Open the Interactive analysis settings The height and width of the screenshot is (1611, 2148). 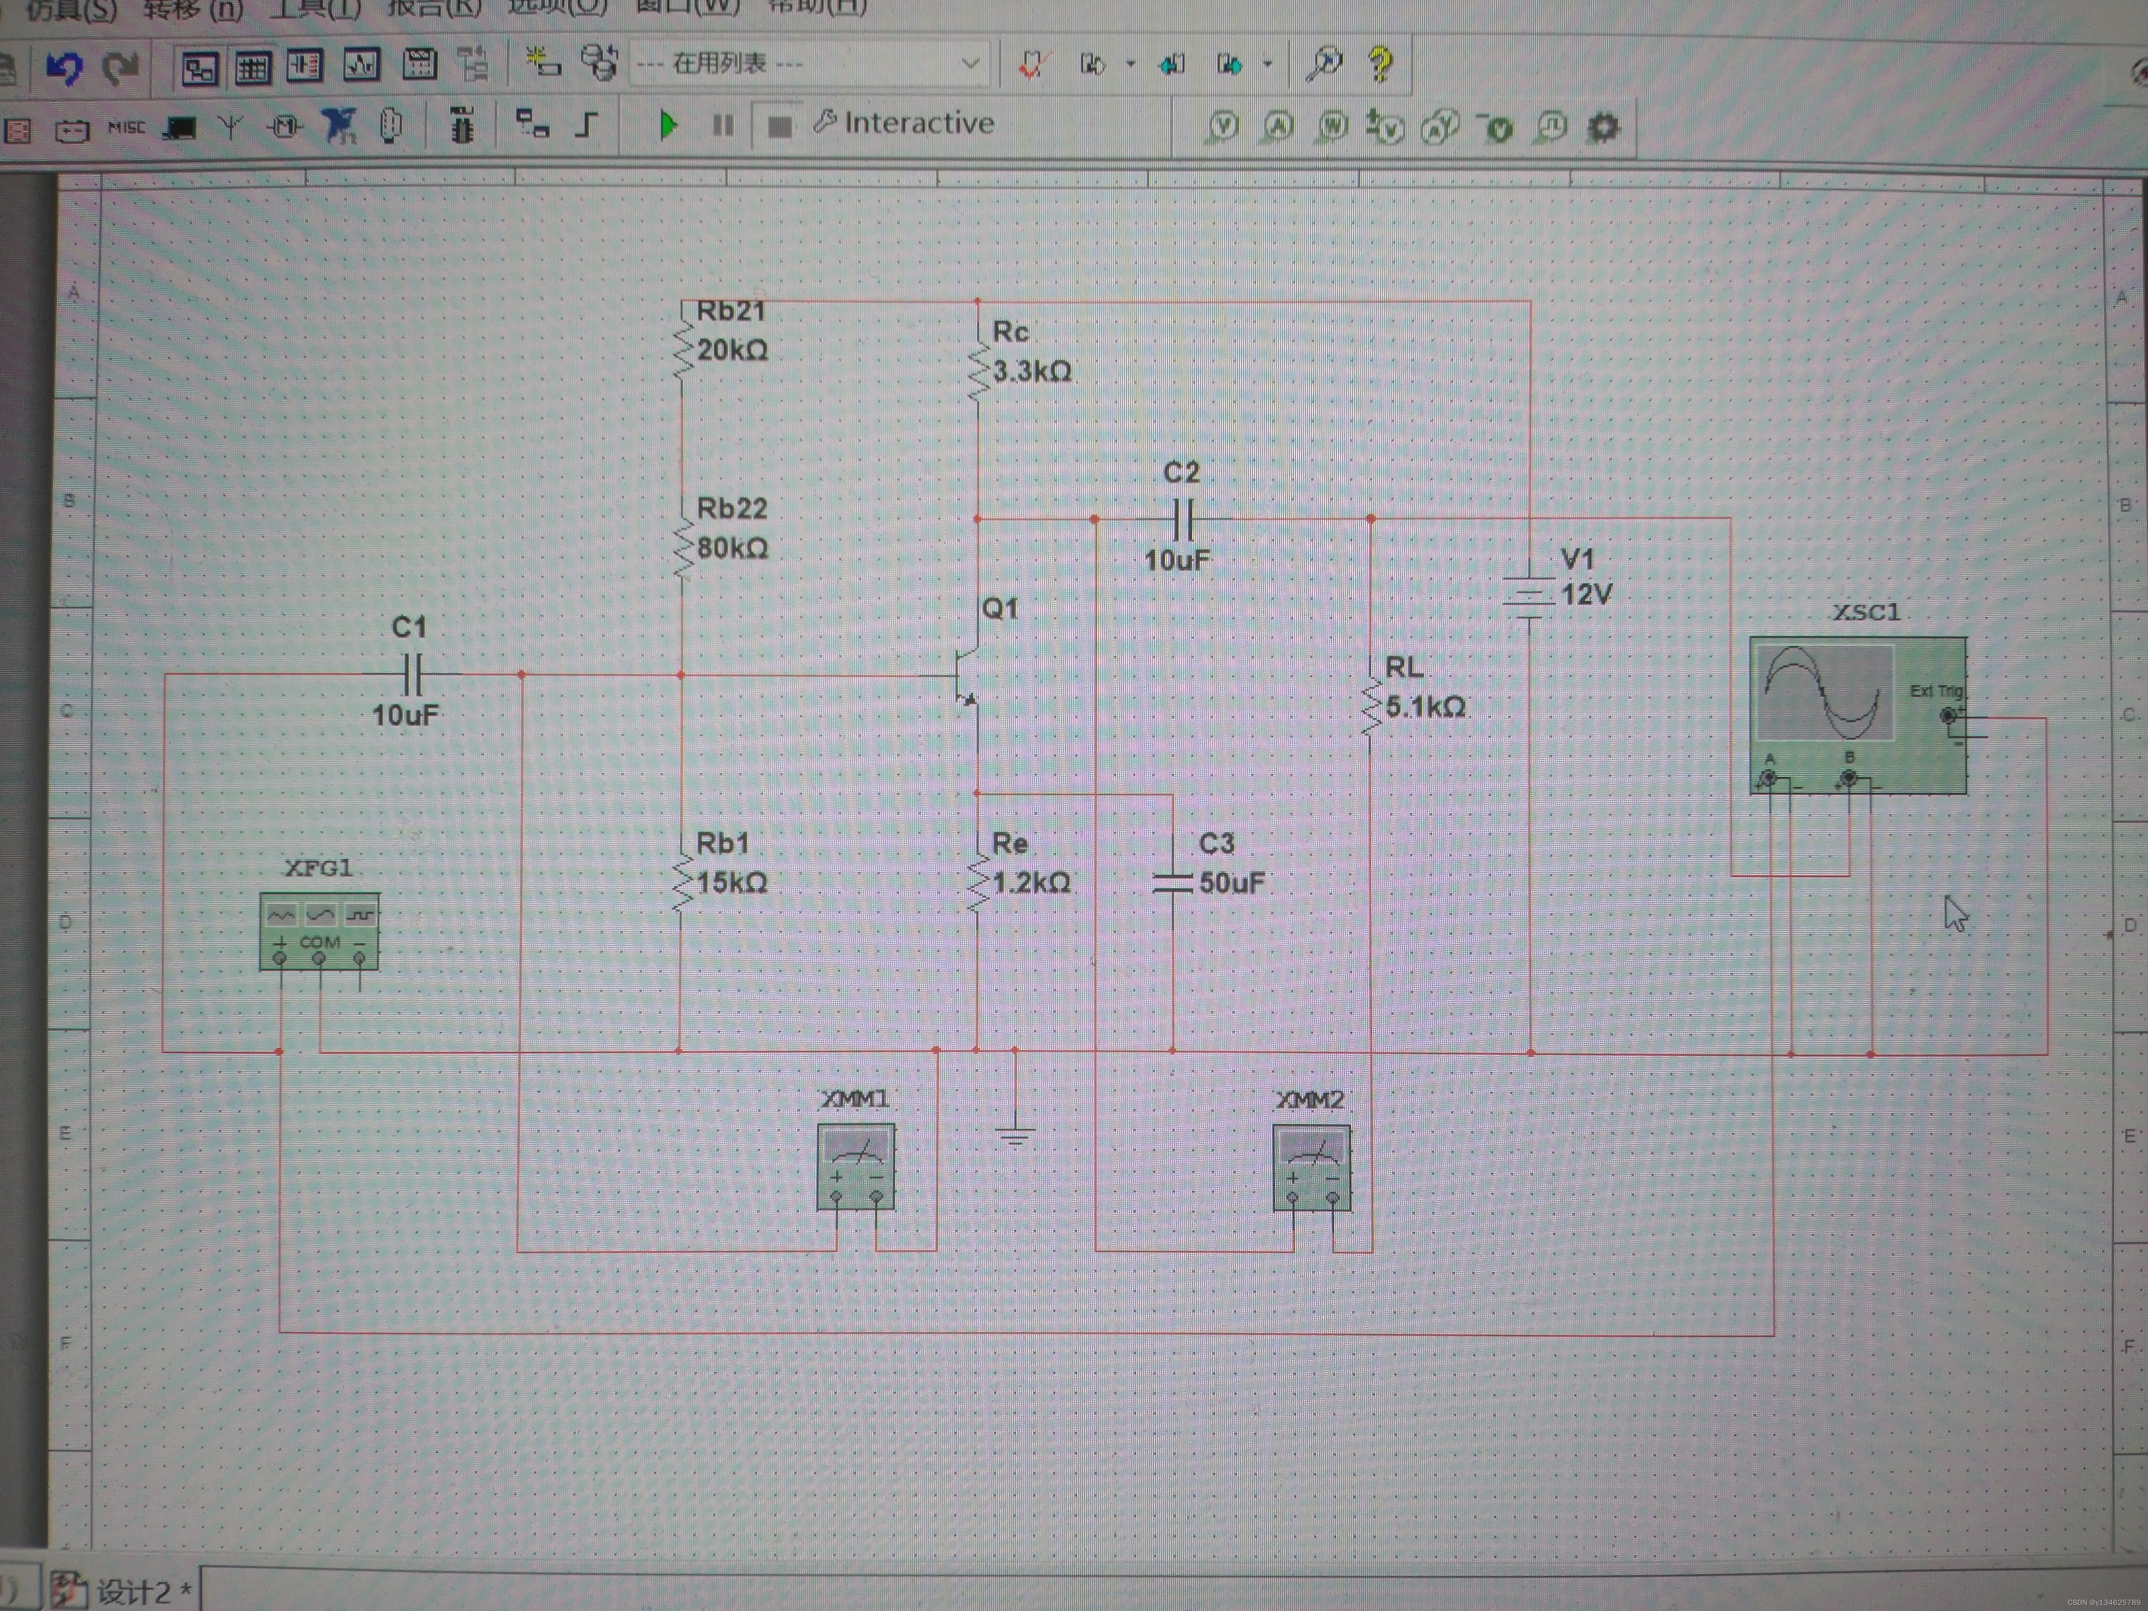(904, 124)
